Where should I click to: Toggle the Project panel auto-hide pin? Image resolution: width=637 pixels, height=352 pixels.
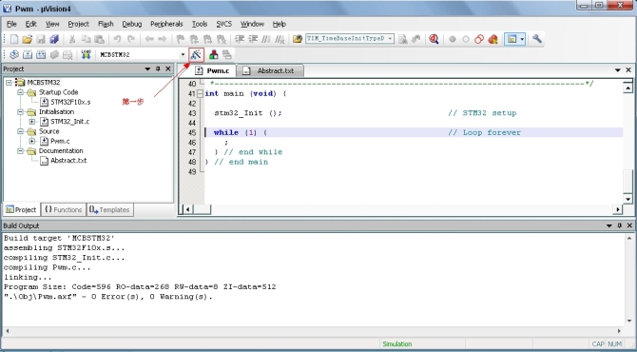tap(158, 68)
